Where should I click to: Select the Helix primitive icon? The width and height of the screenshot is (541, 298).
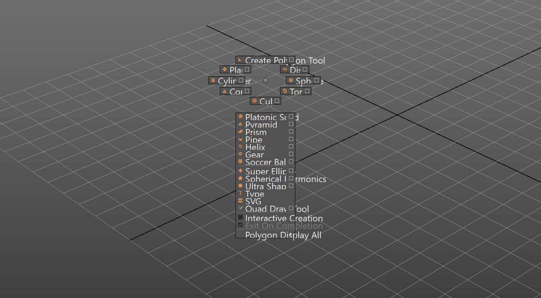pos(240,147)
